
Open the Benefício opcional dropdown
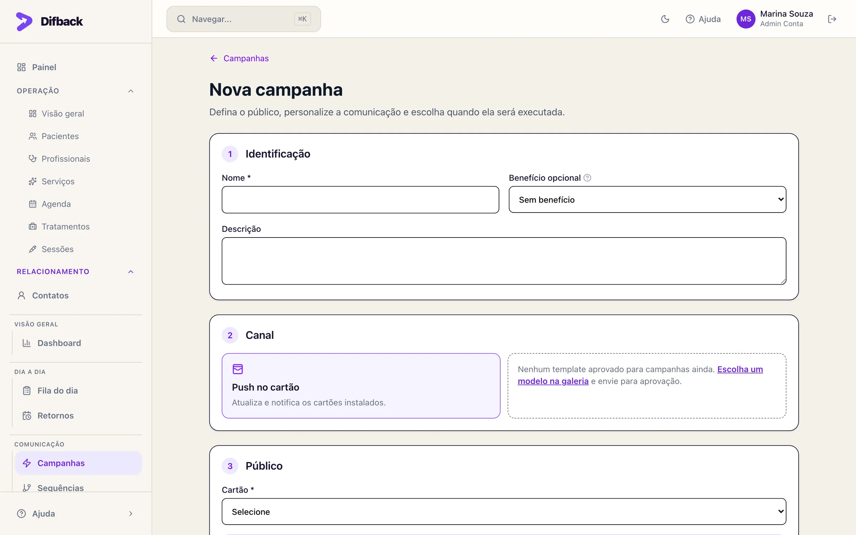point(647,199)
